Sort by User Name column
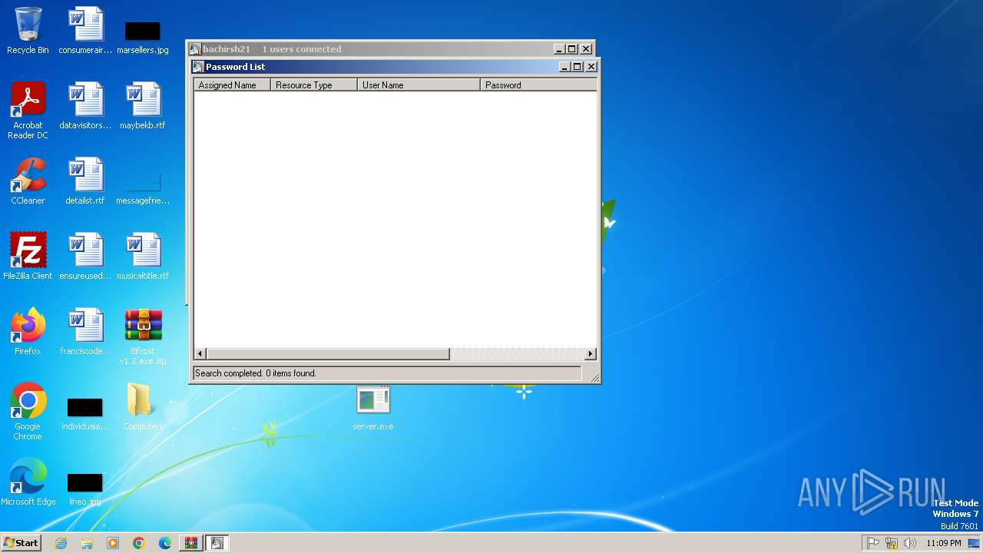Screen dimensions: 983x553 click(419, 85)
